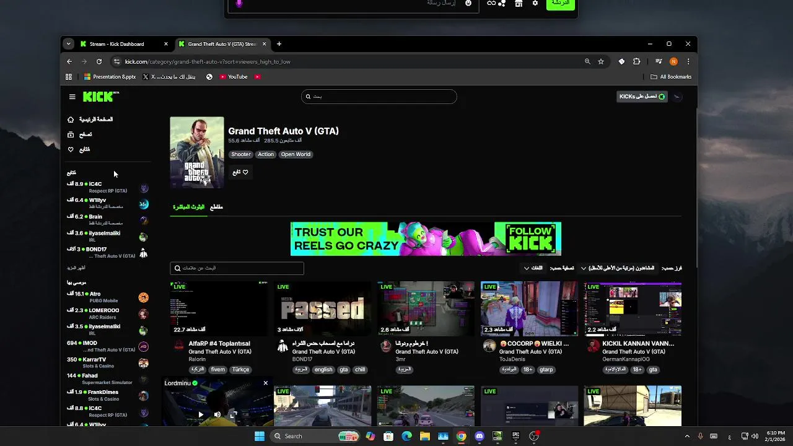Select the english tag

point(323,369)
